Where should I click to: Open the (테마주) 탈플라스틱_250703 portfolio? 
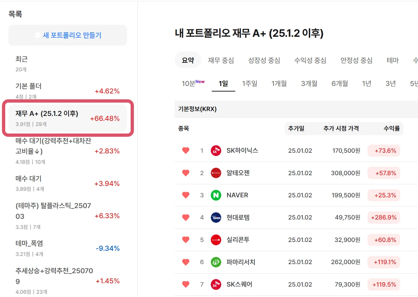pos(68,216)
